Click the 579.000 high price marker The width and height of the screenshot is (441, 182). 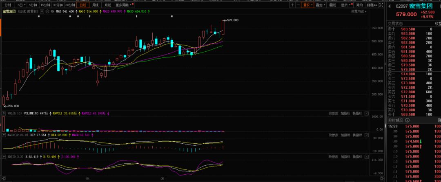click(x=232, y=20)
